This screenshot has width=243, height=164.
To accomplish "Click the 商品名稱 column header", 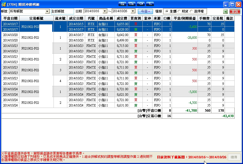I will (x=106, y=18).
